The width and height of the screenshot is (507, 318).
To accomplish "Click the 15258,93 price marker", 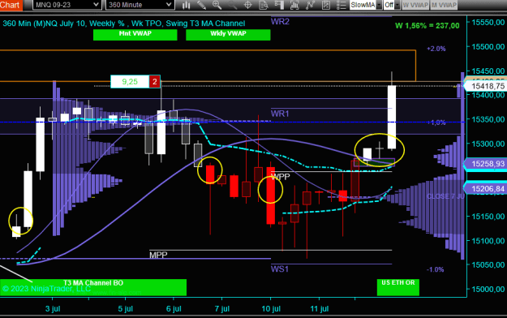I will 485,164.
